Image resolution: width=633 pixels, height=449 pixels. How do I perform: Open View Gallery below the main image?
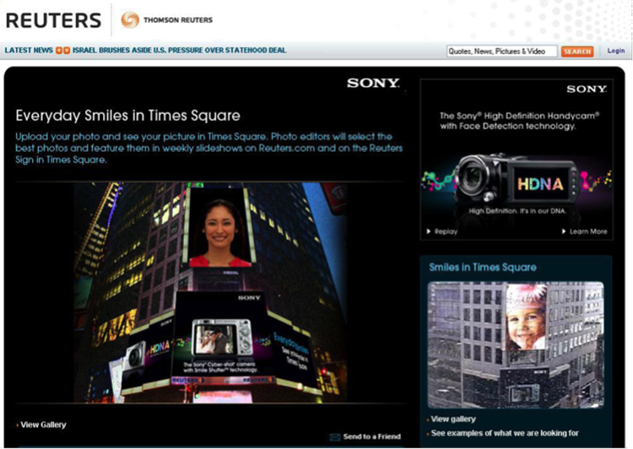pos(43,425)
